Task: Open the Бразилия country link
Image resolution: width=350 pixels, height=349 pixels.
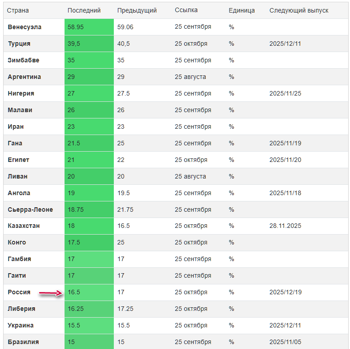Action: pyautogui.click(x=23, y=342)
